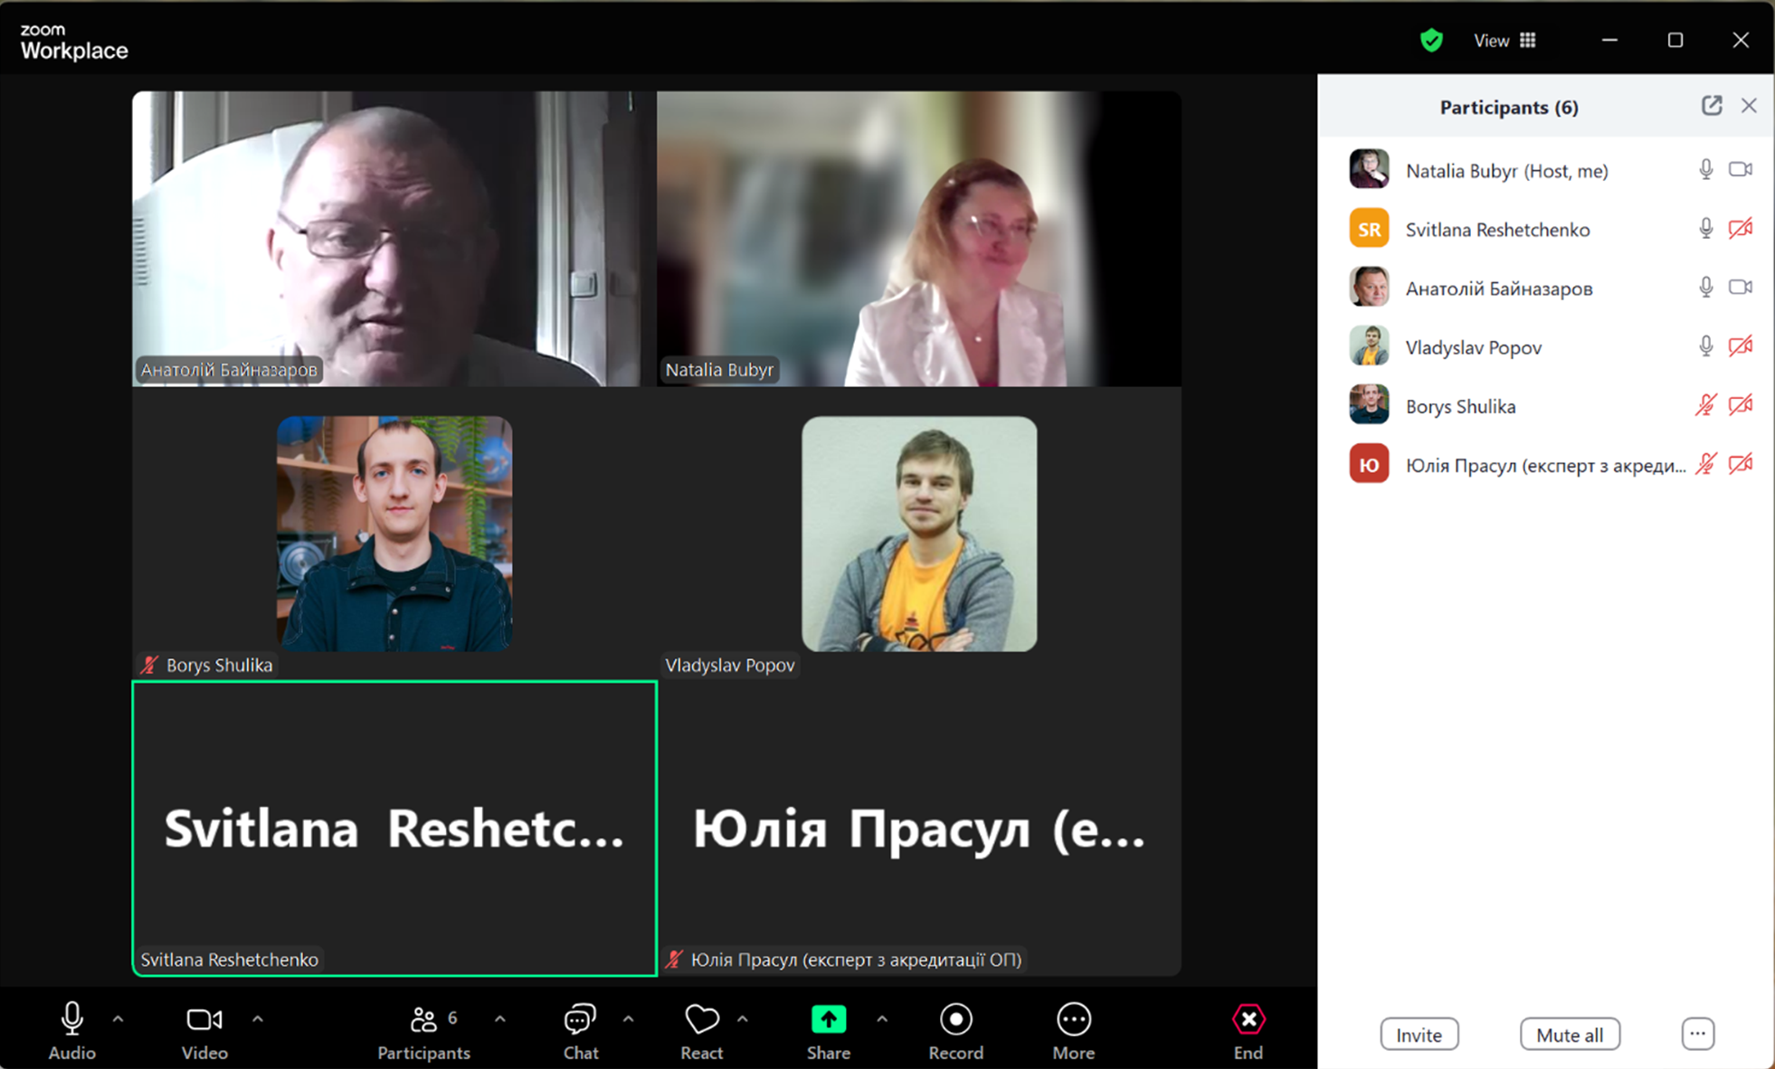Open participants panel ellipsis options button
Image resolution: width=1775 pixels, height=1069 pixels.
[1697, 1034]
